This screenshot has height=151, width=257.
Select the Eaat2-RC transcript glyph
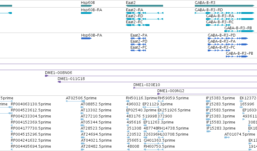click(138, 25)
